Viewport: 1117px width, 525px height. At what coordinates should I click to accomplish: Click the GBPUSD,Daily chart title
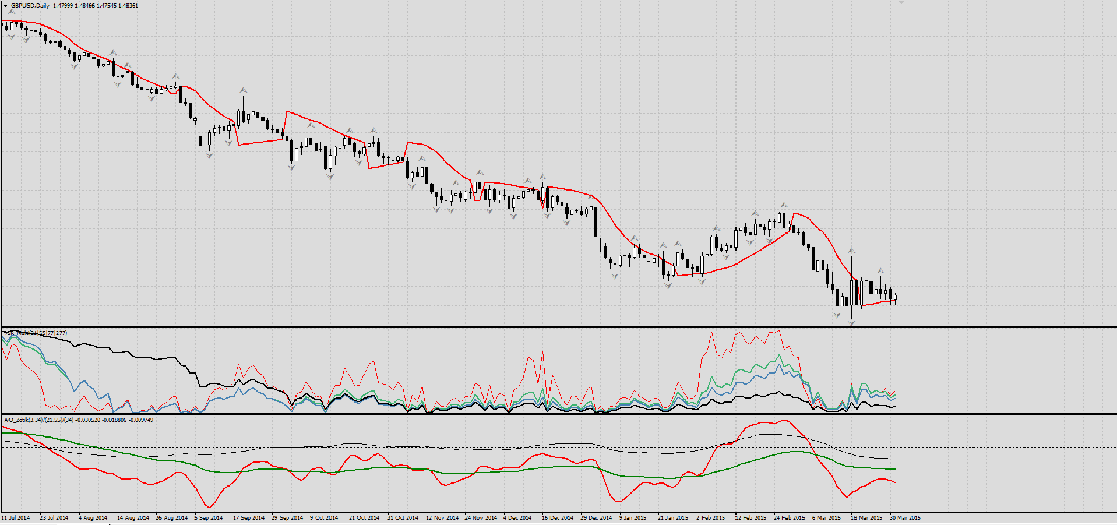point(30,6)
